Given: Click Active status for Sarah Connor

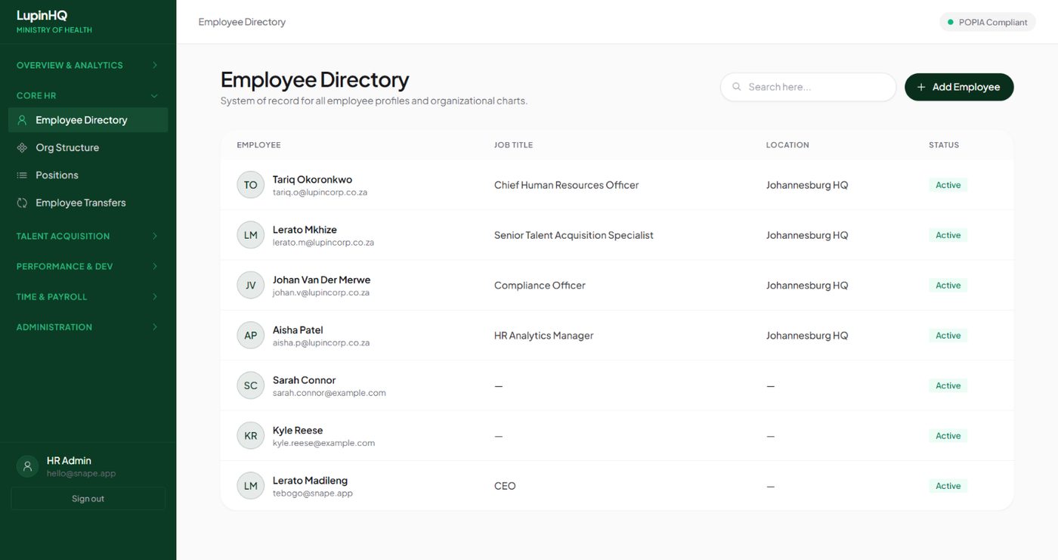Looking at the screenshot, I should (x=948, y=385).
